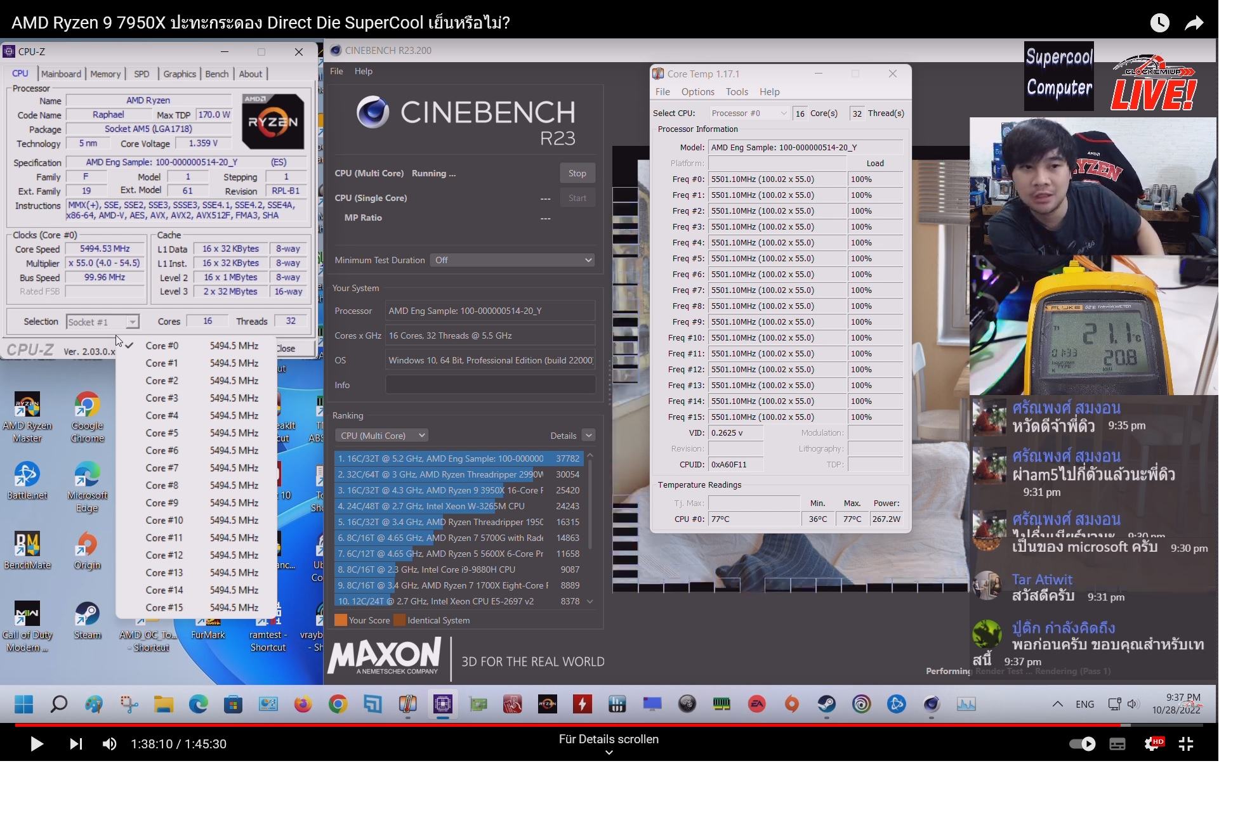Open the Google Chrome desktop icon
The image size is (1252, 839).
pyautogui.click(x=88, y=417)
